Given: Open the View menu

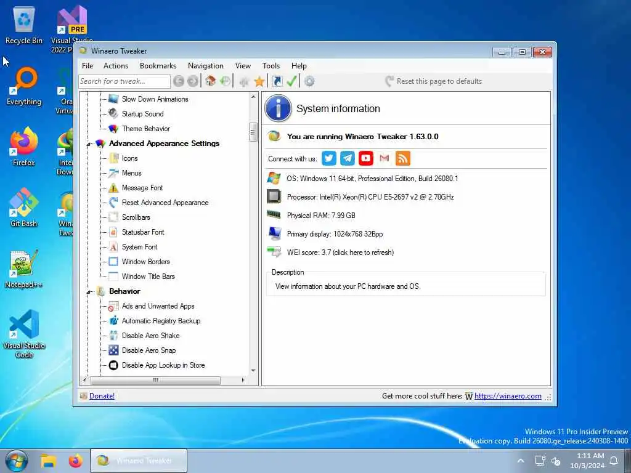Looking at the screenshot, I should click(243, 65).
